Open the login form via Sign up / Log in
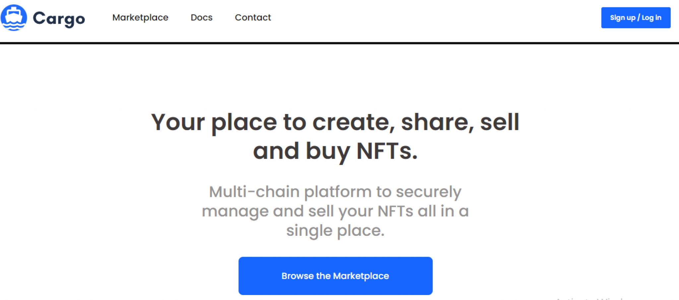 (x=636, y=18)
